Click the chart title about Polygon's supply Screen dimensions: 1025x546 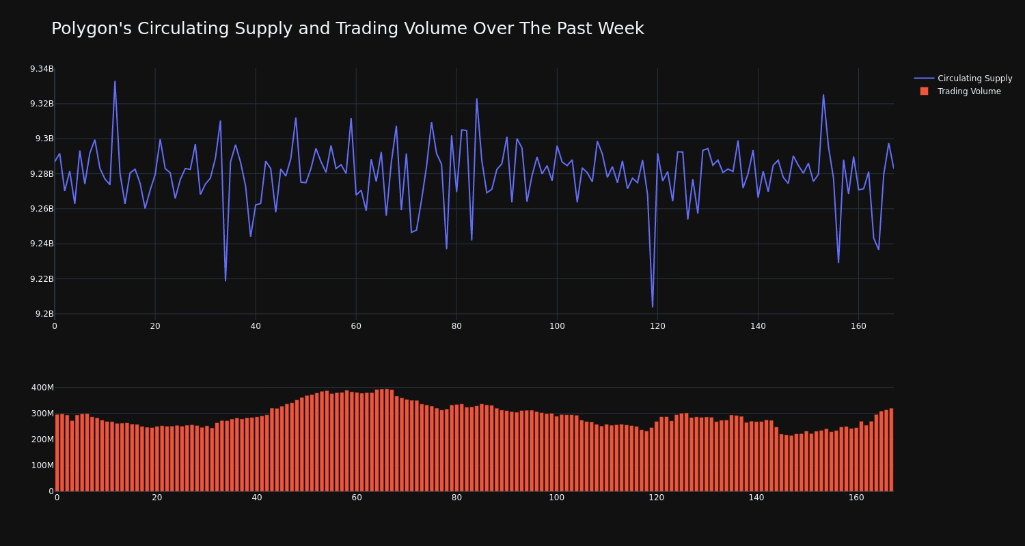[x=347, y=29]
